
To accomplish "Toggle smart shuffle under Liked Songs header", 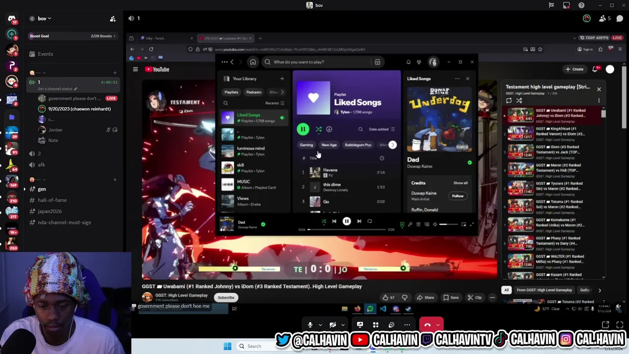I will [x=318, y=129].
